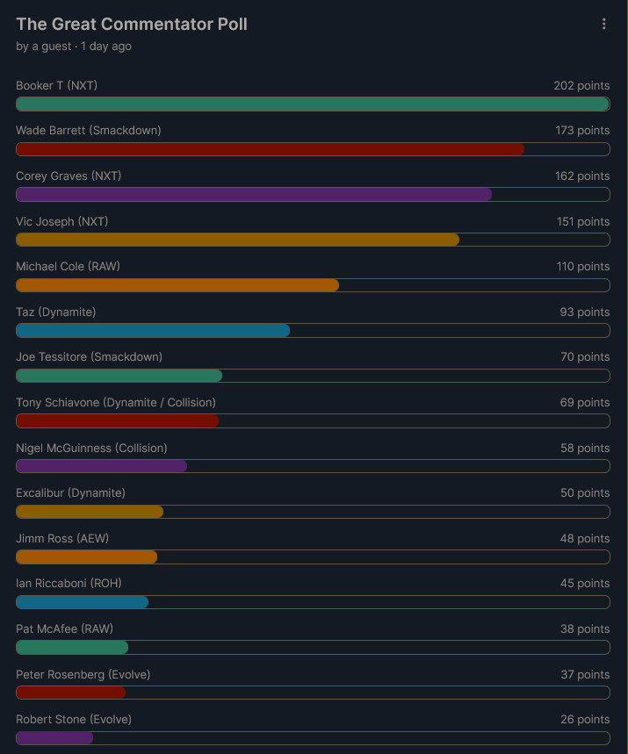Click Jimm Ross (AEW) orange bar
This screenshot has height=754, width=628.
coord(87,557)
